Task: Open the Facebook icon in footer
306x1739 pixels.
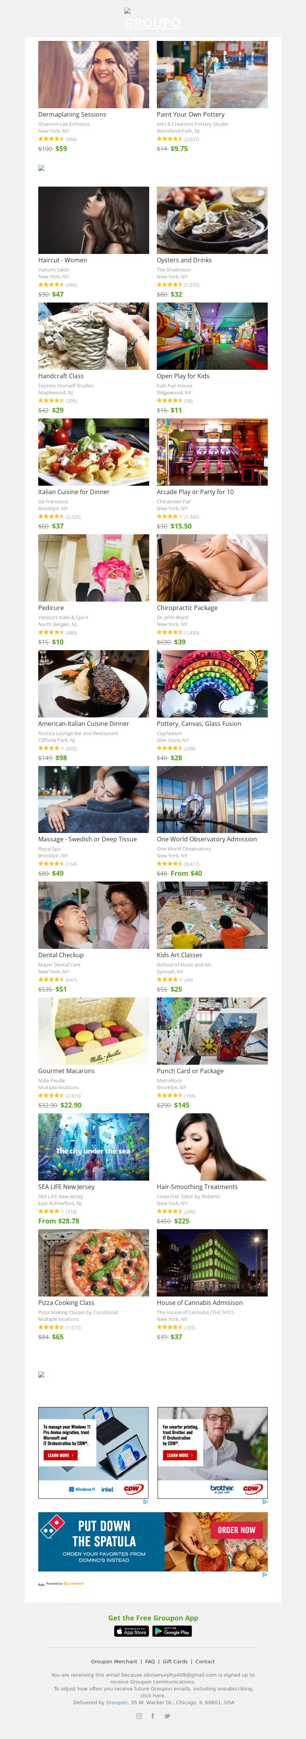Action: click(x=153, y=1715)
